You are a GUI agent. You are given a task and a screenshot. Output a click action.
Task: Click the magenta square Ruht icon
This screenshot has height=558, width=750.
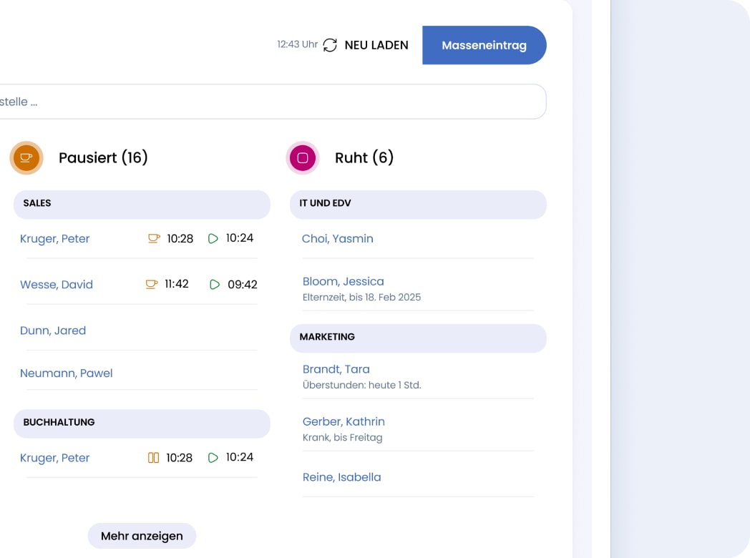coord(303,157)
